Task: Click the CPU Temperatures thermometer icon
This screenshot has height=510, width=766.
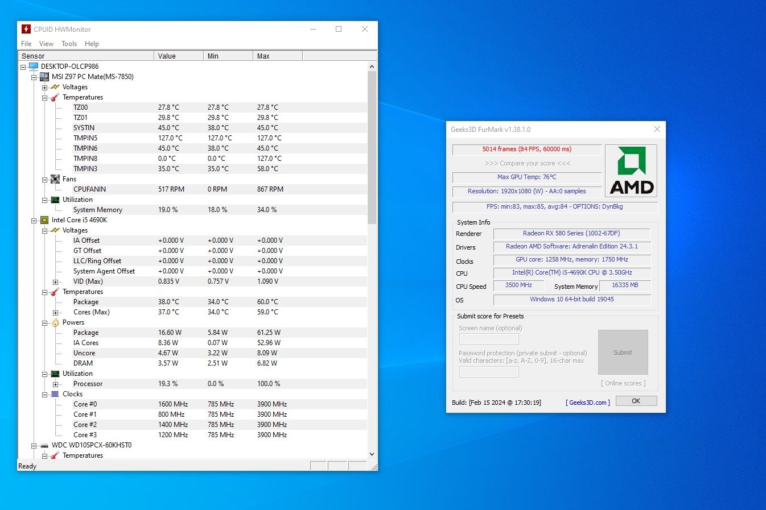Action: tap(55, 292)
